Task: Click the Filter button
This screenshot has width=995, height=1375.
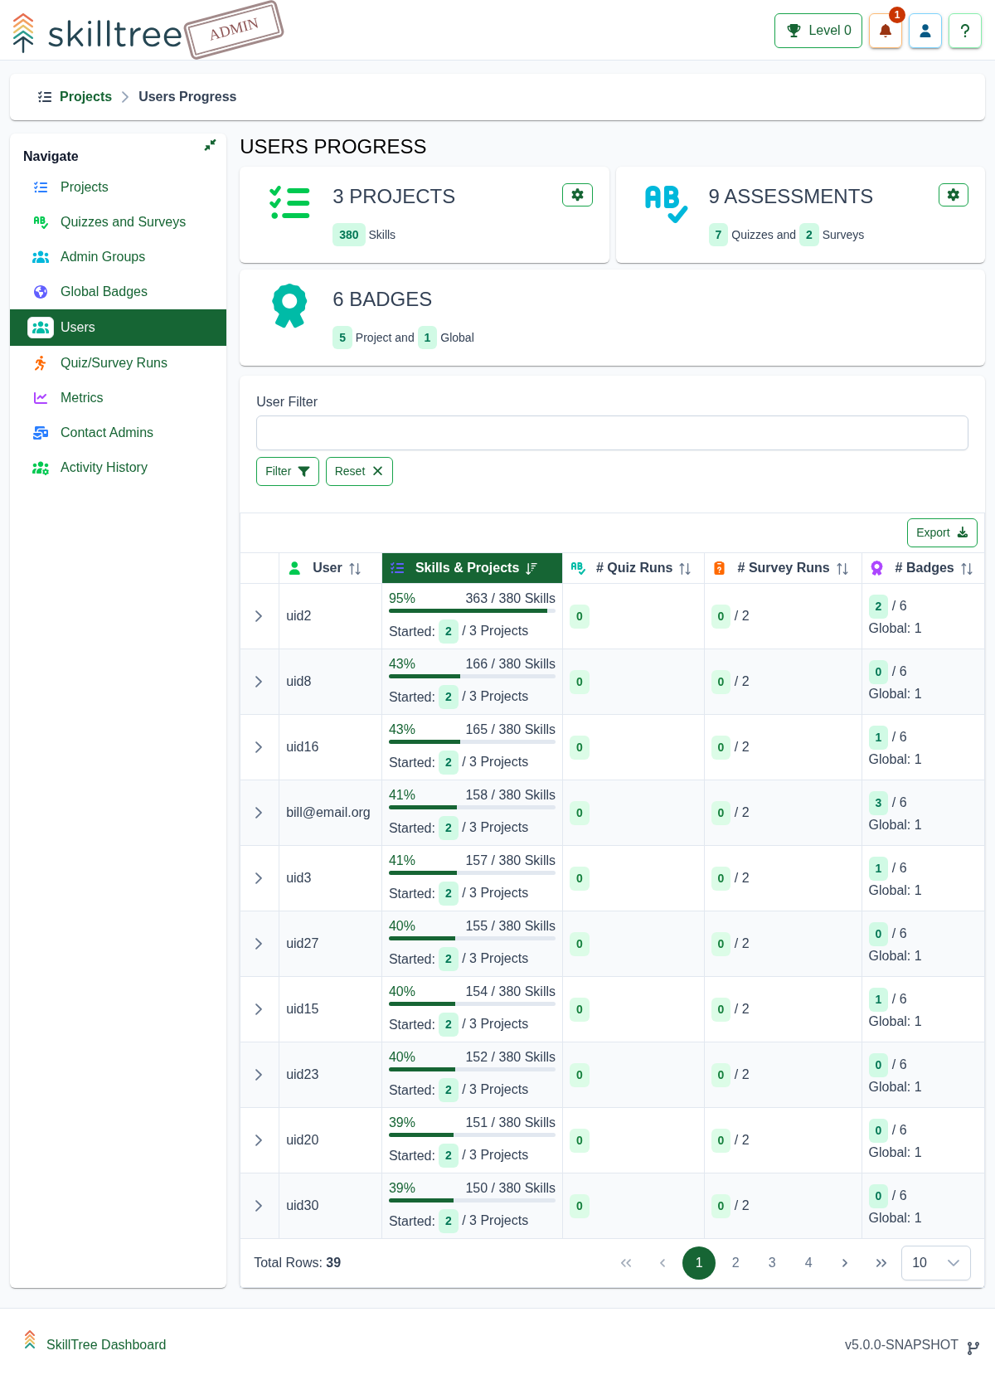Action: (288, 471)
